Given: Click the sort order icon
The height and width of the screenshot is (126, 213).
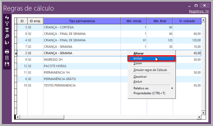Looking at the screenshot, I should [x=7, y=42].
